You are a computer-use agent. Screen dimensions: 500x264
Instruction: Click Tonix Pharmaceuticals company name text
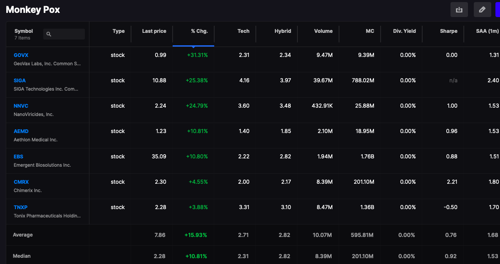(47, 216)
